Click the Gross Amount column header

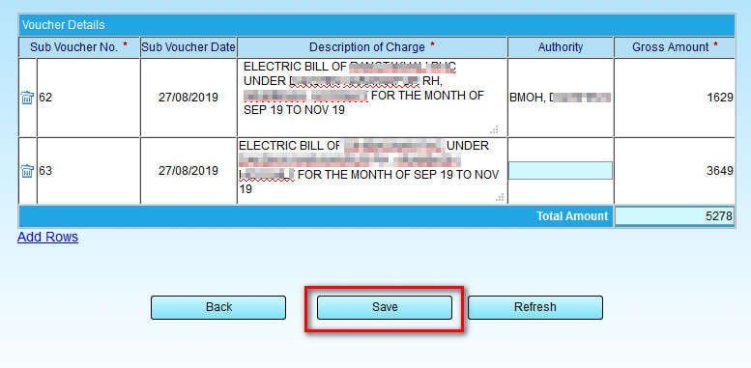point(675,47)
